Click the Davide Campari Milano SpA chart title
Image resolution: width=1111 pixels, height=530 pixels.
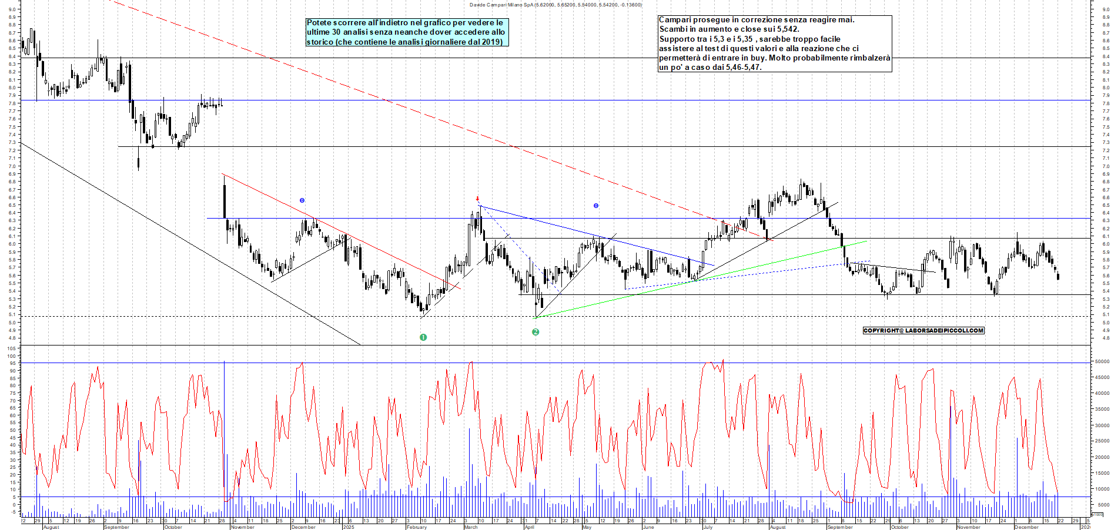point(555,5)
